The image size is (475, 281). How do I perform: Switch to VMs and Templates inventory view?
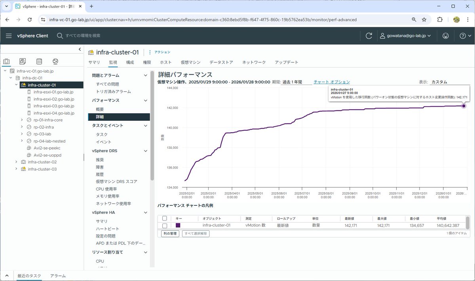[23, 61]
